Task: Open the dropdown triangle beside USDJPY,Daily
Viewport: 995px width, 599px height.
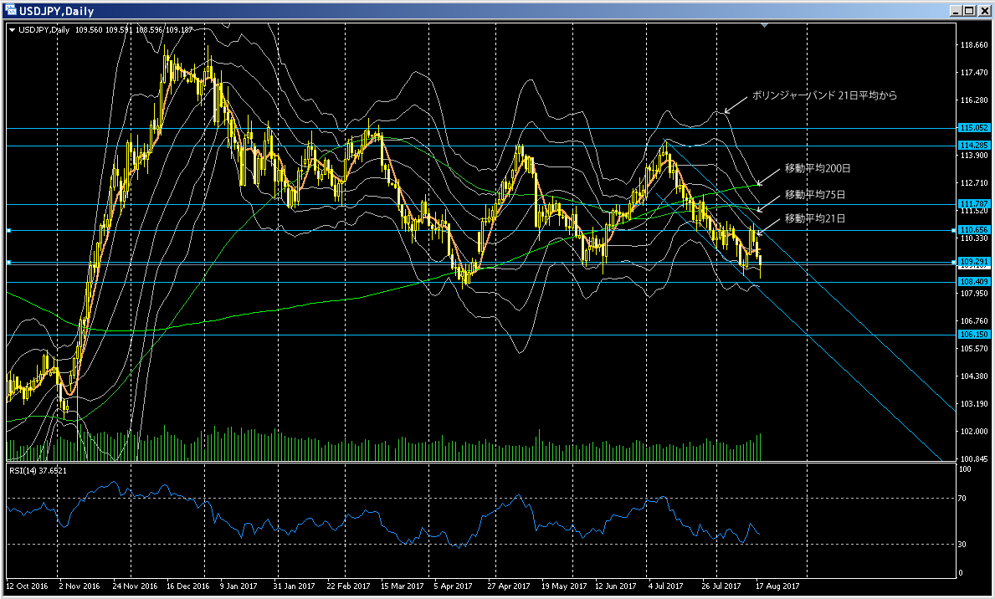Action: (x=12, y=30)
